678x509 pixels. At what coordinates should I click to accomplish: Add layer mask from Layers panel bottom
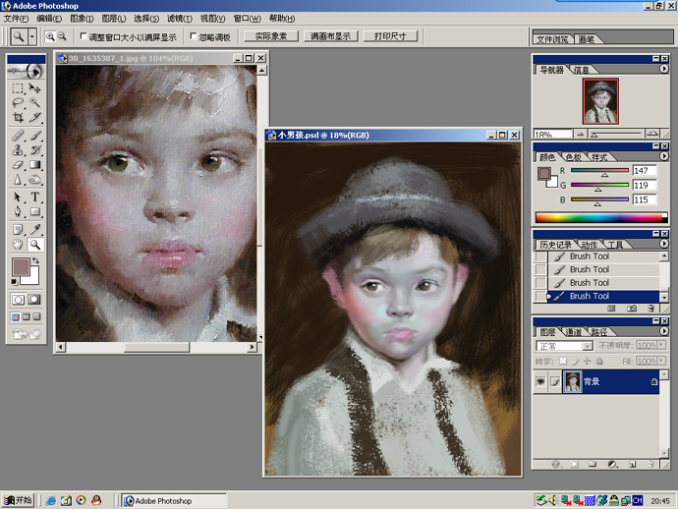tap(574, 464)
